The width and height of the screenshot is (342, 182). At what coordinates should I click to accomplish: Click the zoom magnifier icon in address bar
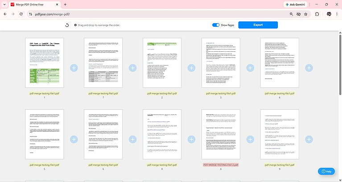pyautogui.click(x=292, y=14)
